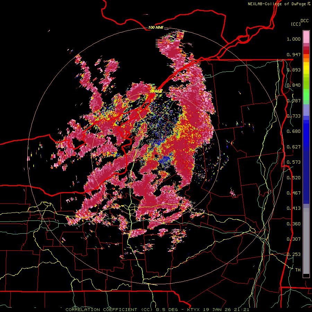
Task: Click the 0.253 legend value
Action: coord(294,254)
